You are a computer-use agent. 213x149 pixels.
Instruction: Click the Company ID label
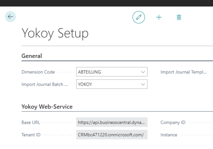point(173,122)
